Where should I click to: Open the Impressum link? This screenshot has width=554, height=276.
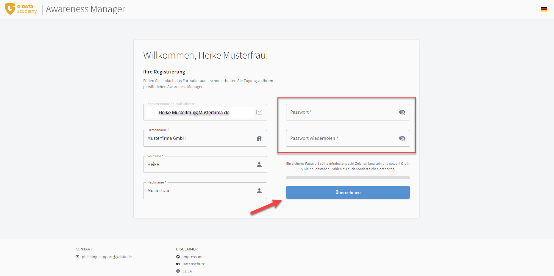192,257
